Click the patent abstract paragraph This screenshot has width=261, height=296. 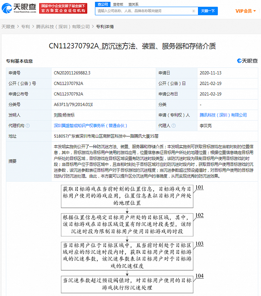click(x=154, y=161)
